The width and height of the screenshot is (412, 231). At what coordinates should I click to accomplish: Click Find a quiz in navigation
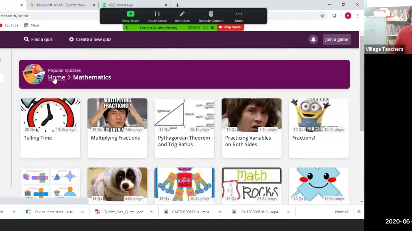tap(38, 39)
